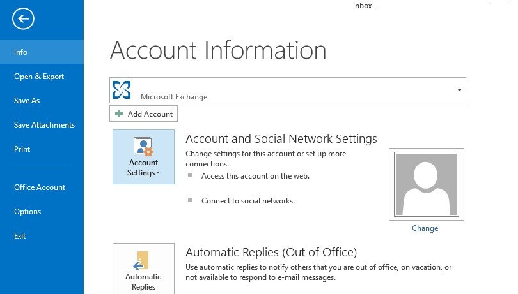The width and height of the screenshot is (518, 294).
Task: Open the Open & Export section
Action: point(39,77)
